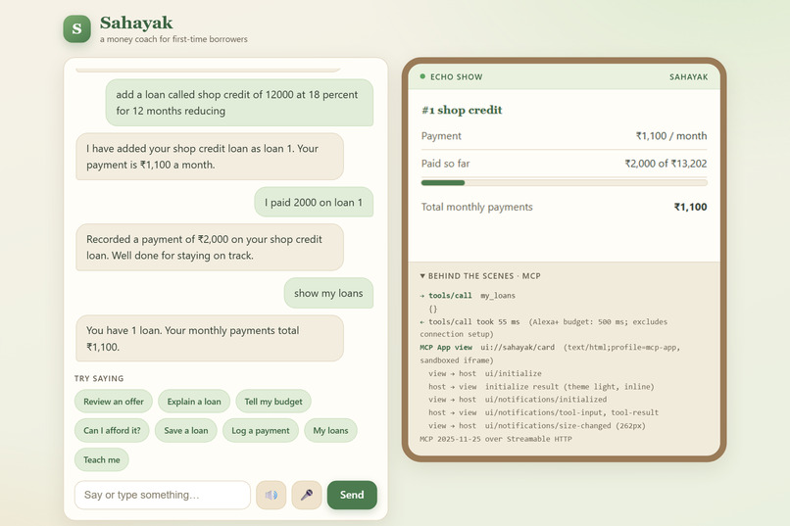Select the 'Recorded a payment of ₹2,000' reply
This screenshot has height=526, width=790.
point(210,247)
